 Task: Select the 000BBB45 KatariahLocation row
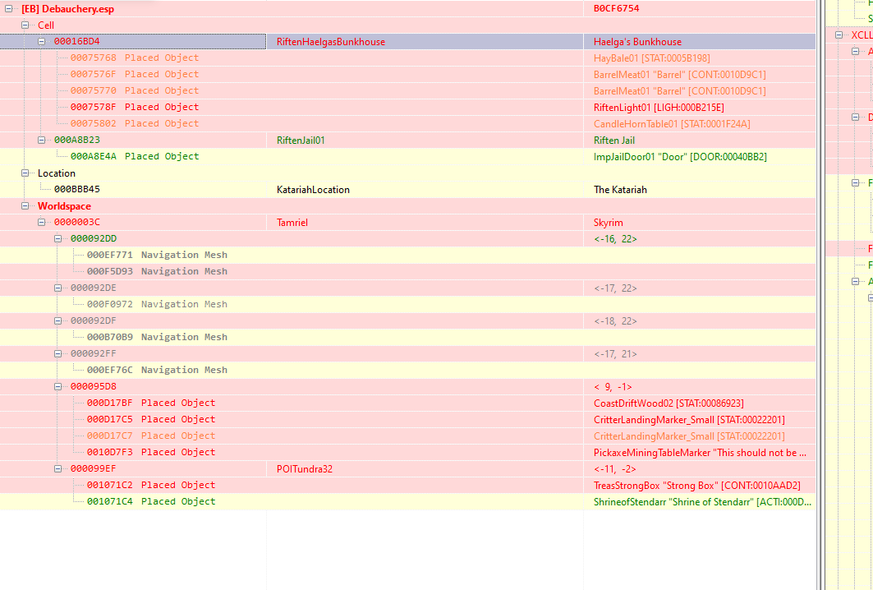coord(407,190)
